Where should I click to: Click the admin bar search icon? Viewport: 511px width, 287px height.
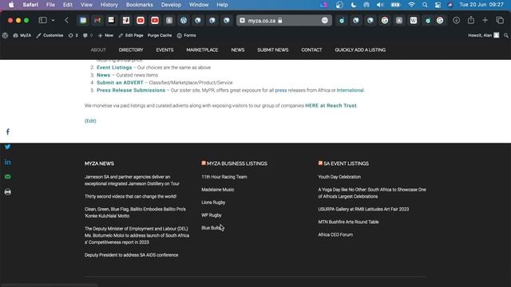pos(505,35)
